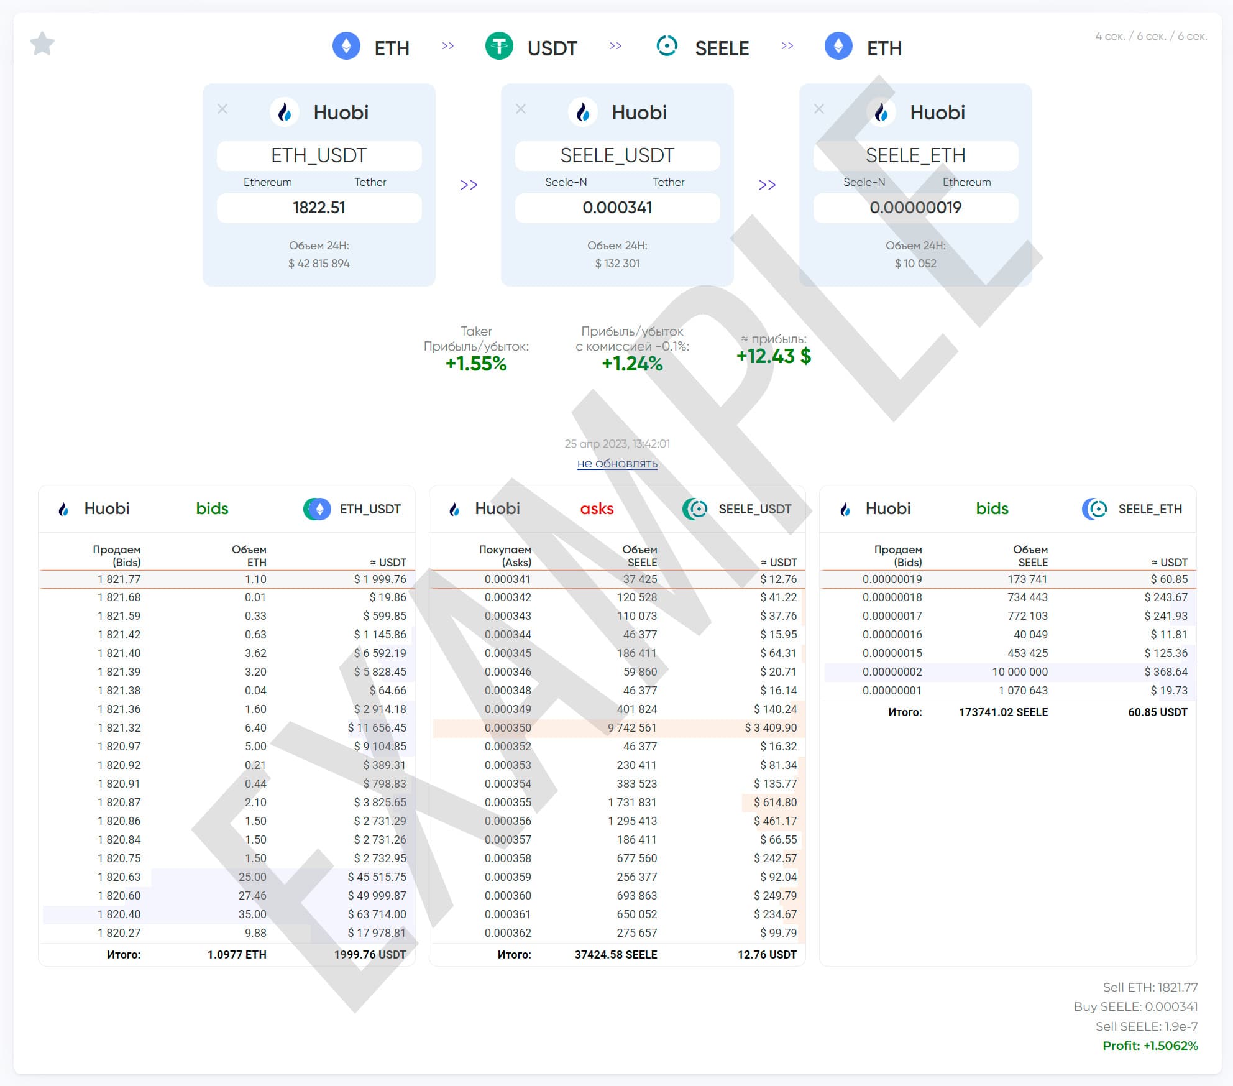Click $ 42 815 894 volume in ETH_USDT card
1233x1086 pixels.
coord(319,264)
